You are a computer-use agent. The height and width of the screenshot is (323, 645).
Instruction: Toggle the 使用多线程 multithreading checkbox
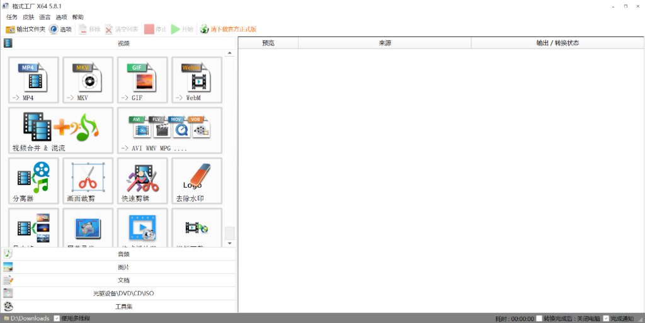(x=57, y=318)
